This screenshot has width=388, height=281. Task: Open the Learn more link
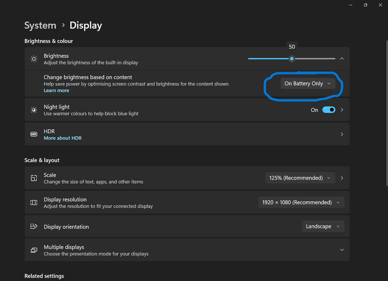[x=57, y=91]
